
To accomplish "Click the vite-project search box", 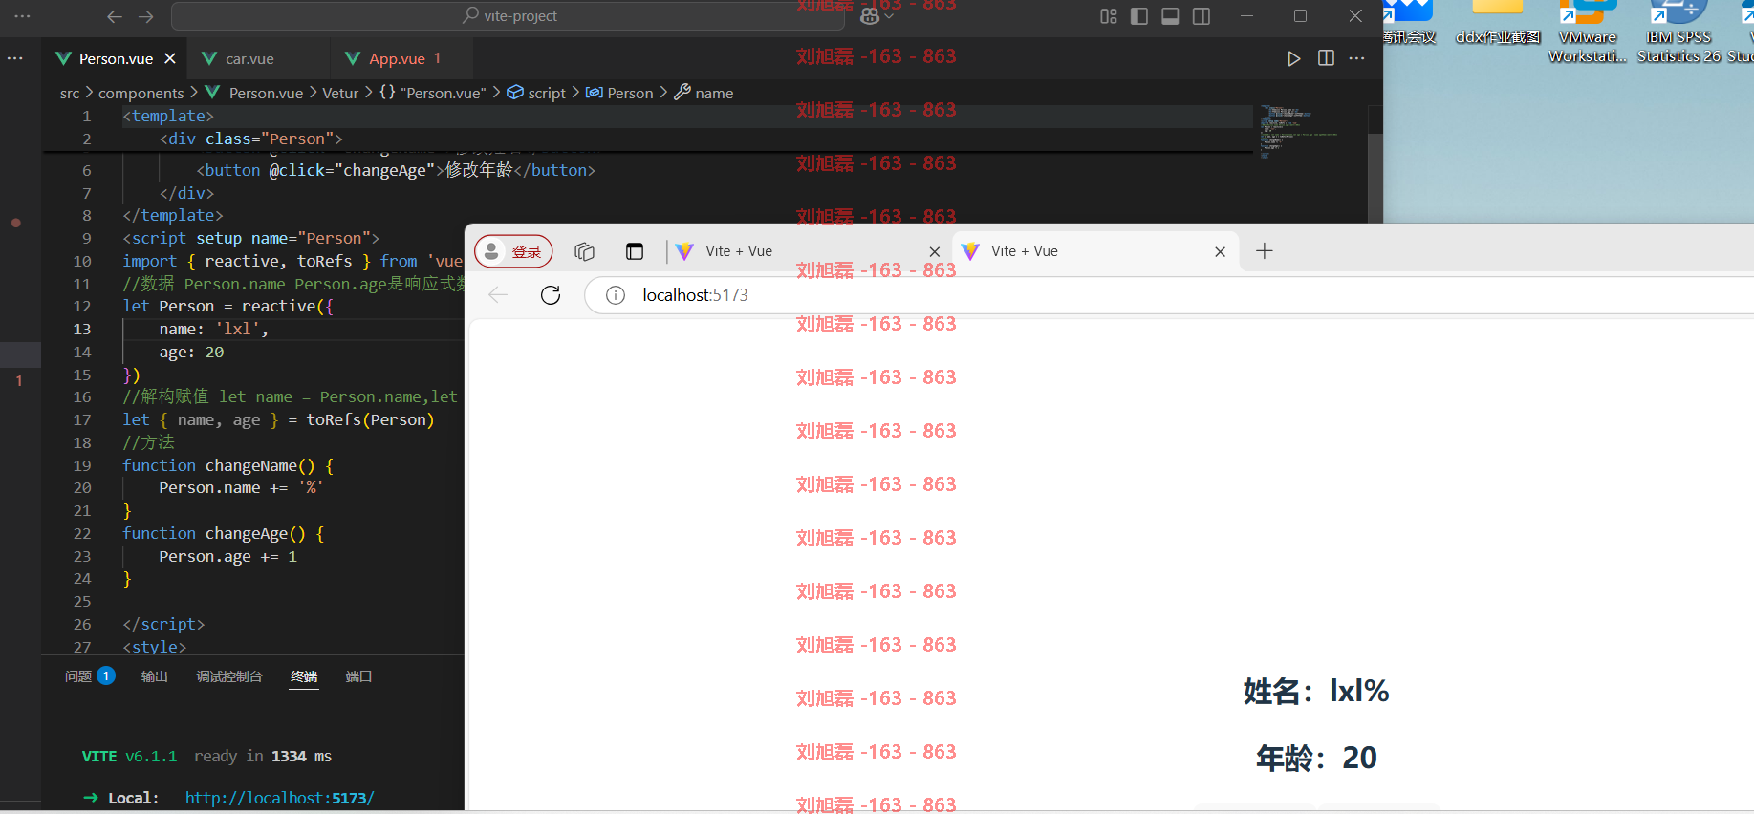I will (x=509, y=16).
